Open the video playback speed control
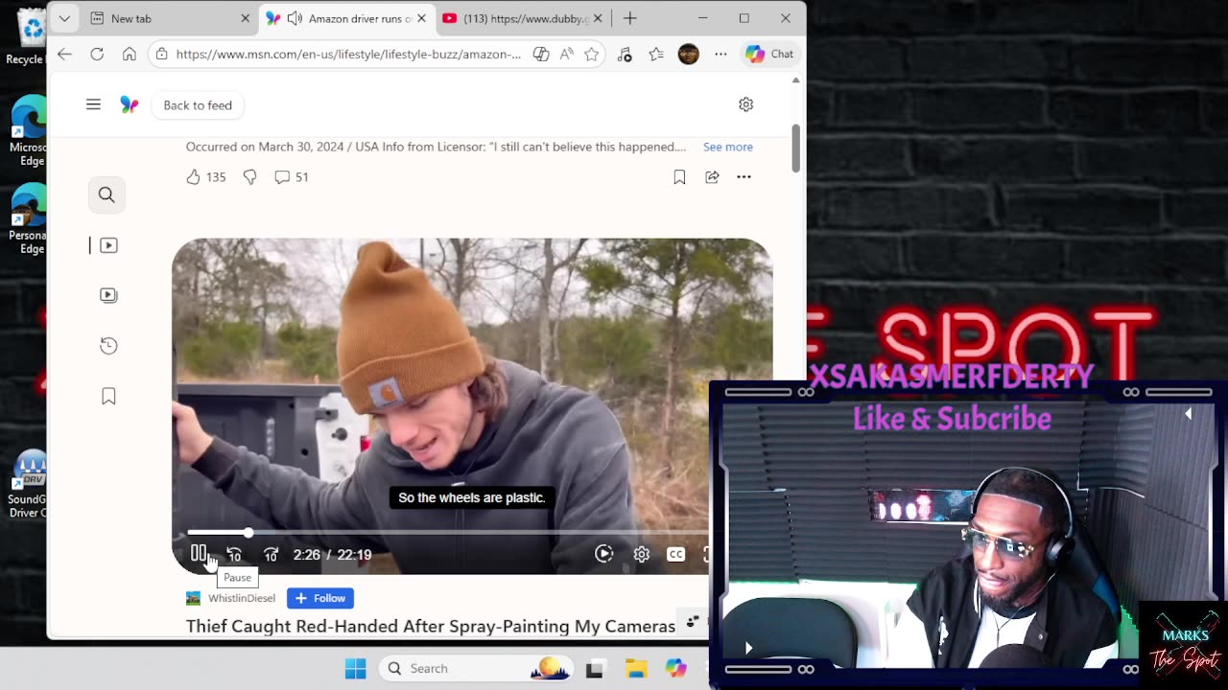The width and height of the screenshot is (1228, 690). coord(603,554)
